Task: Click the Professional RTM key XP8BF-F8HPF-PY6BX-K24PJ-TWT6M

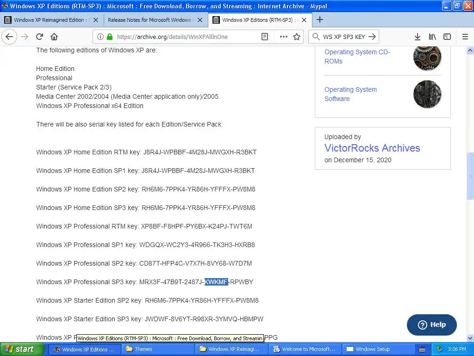Action: click(x=196, y=226)
